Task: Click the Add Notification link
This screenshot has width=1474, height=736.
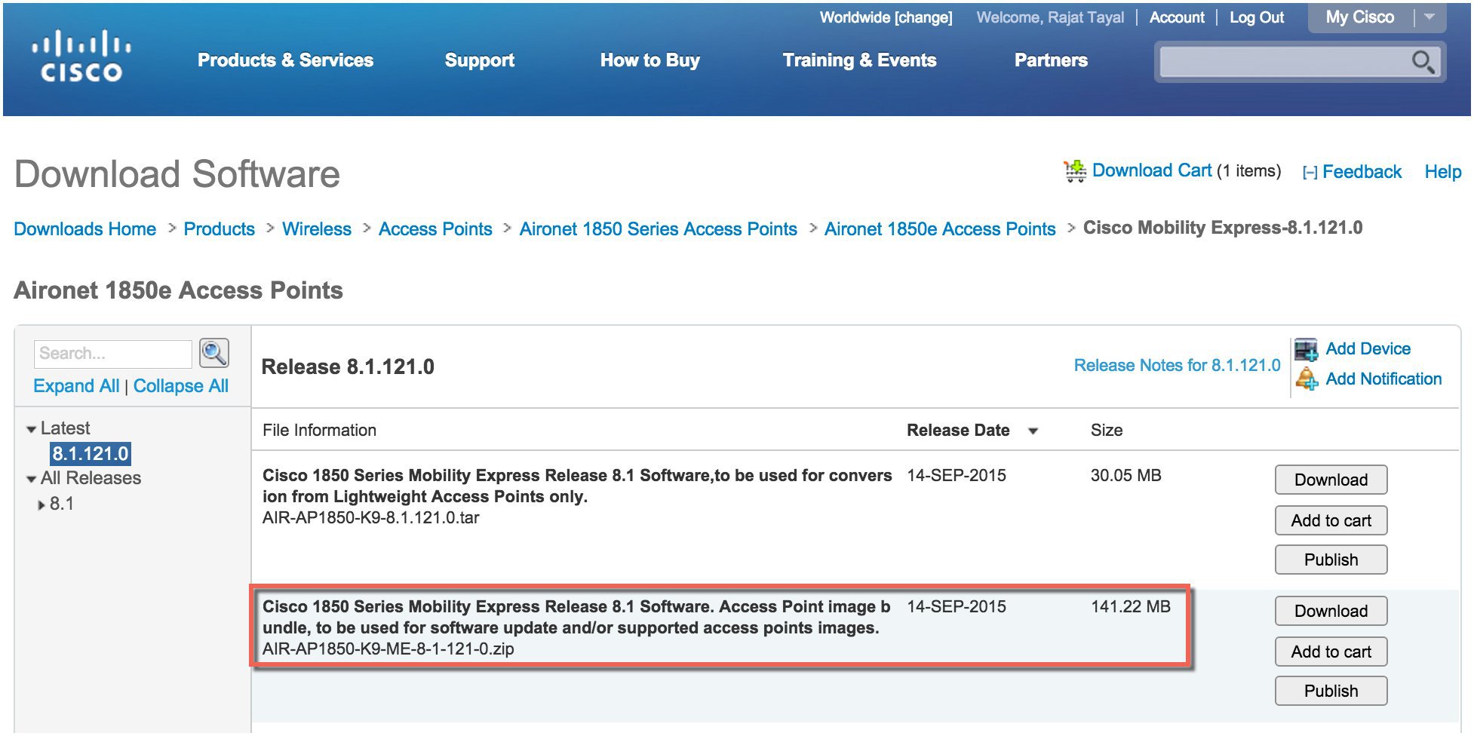Action: (x=1383, y=379)
